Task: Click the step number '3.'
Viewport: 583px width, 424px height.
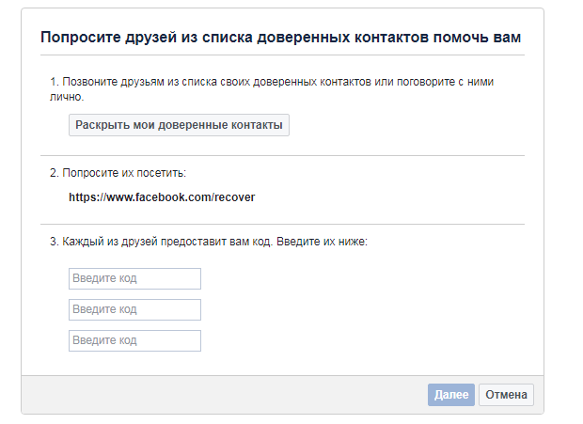Action: [x=55, y=243]
